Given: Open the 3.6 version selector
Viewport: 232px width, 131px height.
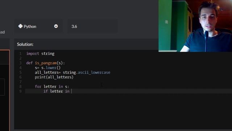Looking at the screenshot, I should [92, 27].
